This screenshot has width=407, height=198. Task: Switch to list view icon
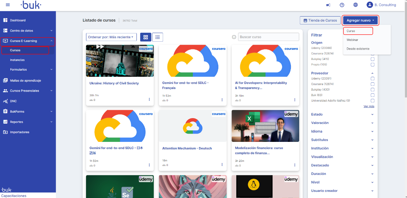click(x=158, y=37)
